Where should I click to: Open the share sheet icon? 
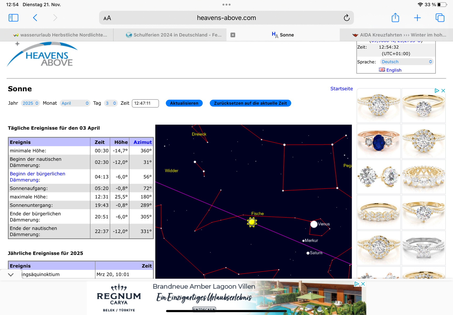click(395, 18)
